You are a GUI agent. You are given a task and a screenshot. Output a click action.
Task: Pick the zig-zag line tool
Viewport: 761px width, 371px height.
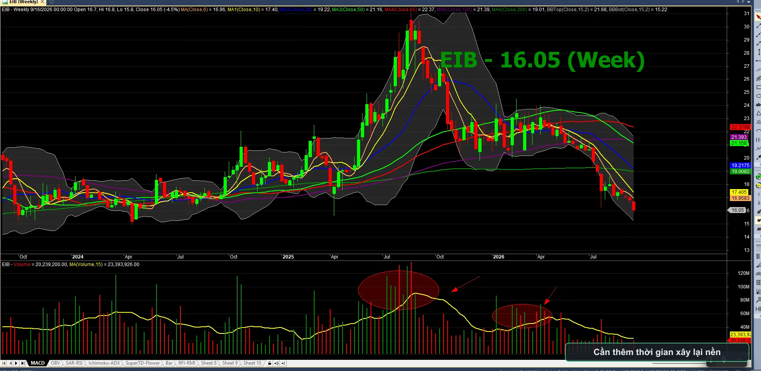point(758,149)
